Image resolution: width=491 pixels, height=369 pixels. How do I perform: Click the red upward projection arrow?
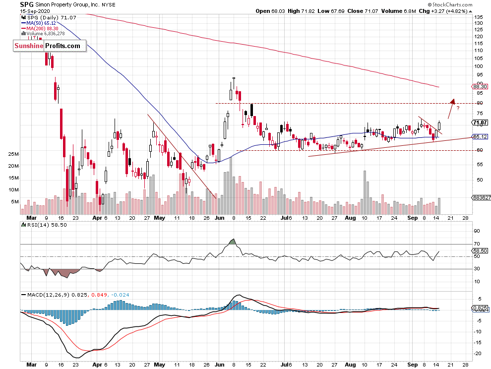(451, 109)
